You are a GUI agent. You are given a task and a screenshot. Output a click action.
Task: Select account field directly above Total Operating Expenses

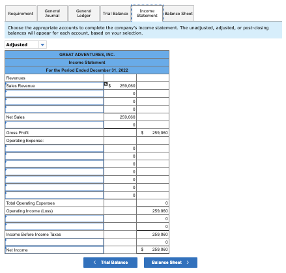click(x=55, y=195)
